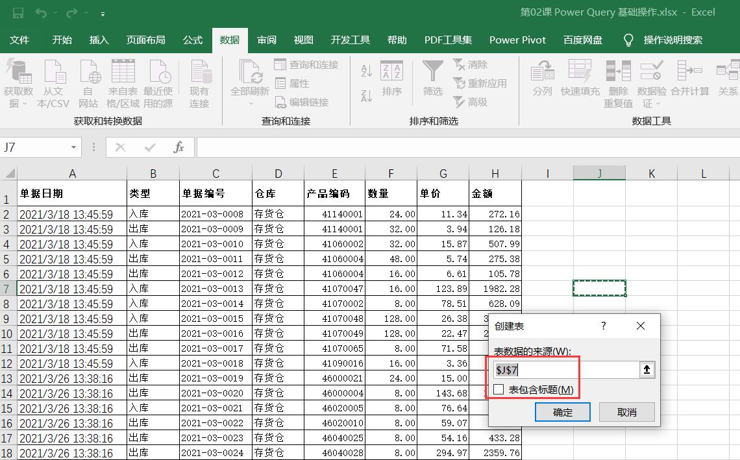Click the collapse dialog range selector button
Screen dimensions: 740x460
coord(647,370)
